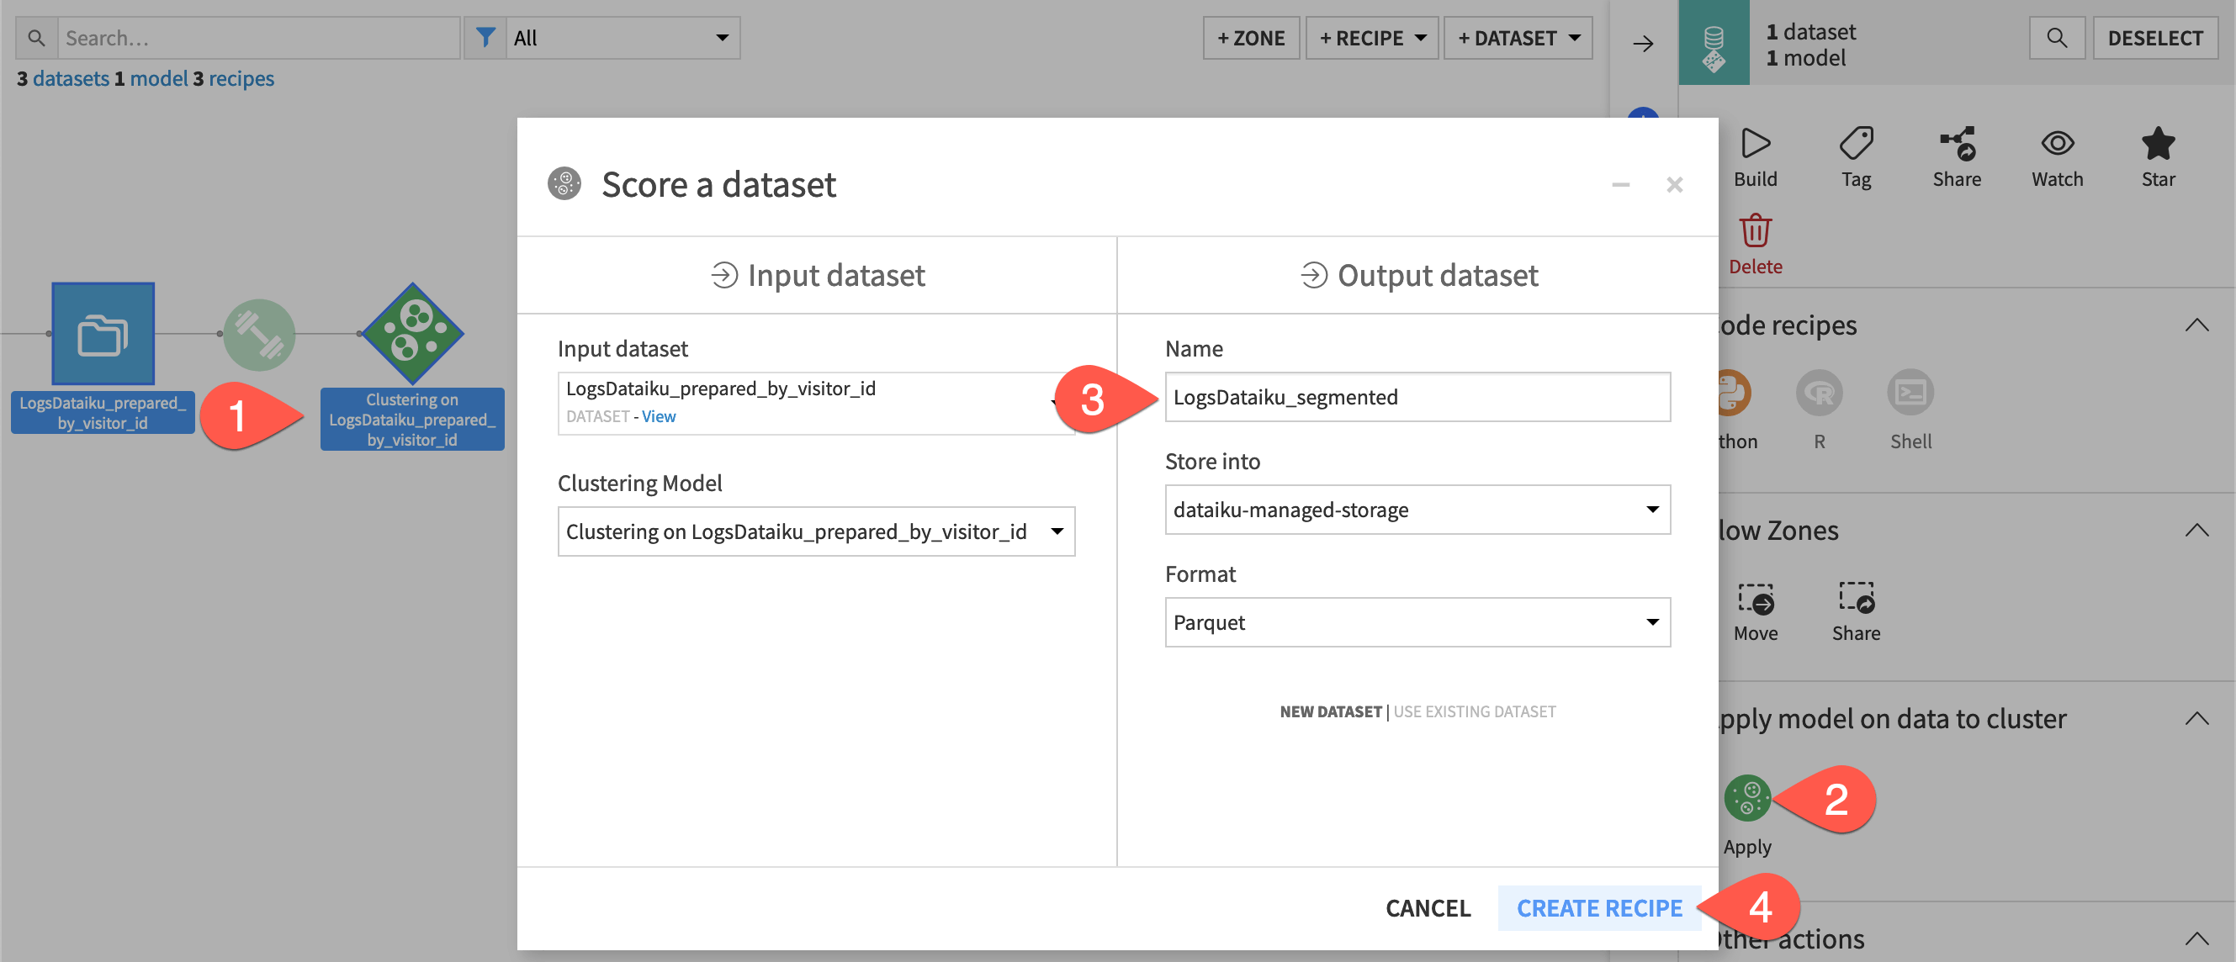The width and height of the screenshot is (2236, 962).
Task: Open the input dataset View link
Action: click(x=657, y=416)
